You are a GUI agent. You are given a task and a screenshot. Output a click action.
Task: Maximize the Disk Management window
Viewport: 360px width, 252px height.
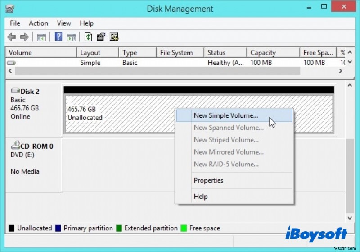point(324,7)
